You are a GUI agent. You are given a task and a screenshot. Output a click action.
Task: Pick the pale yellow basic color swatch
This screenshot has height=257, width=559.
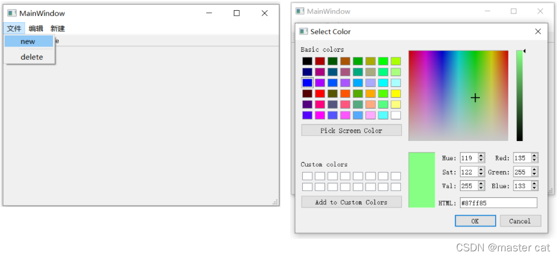(x=396, y=104)
